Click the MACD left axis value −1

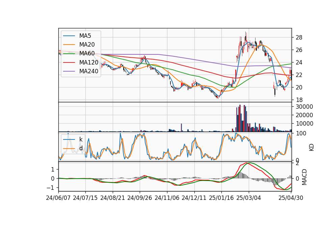pos(50,188)
